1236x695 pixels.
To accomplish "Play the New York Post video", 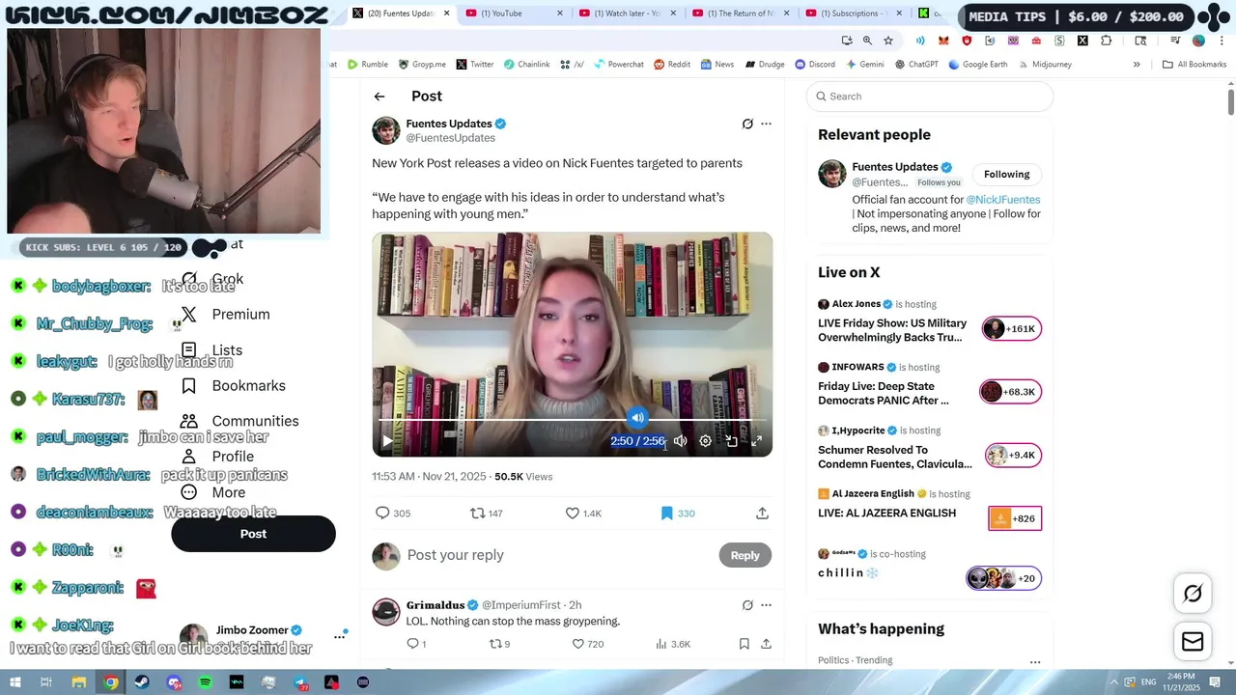I will click(387, 441).
